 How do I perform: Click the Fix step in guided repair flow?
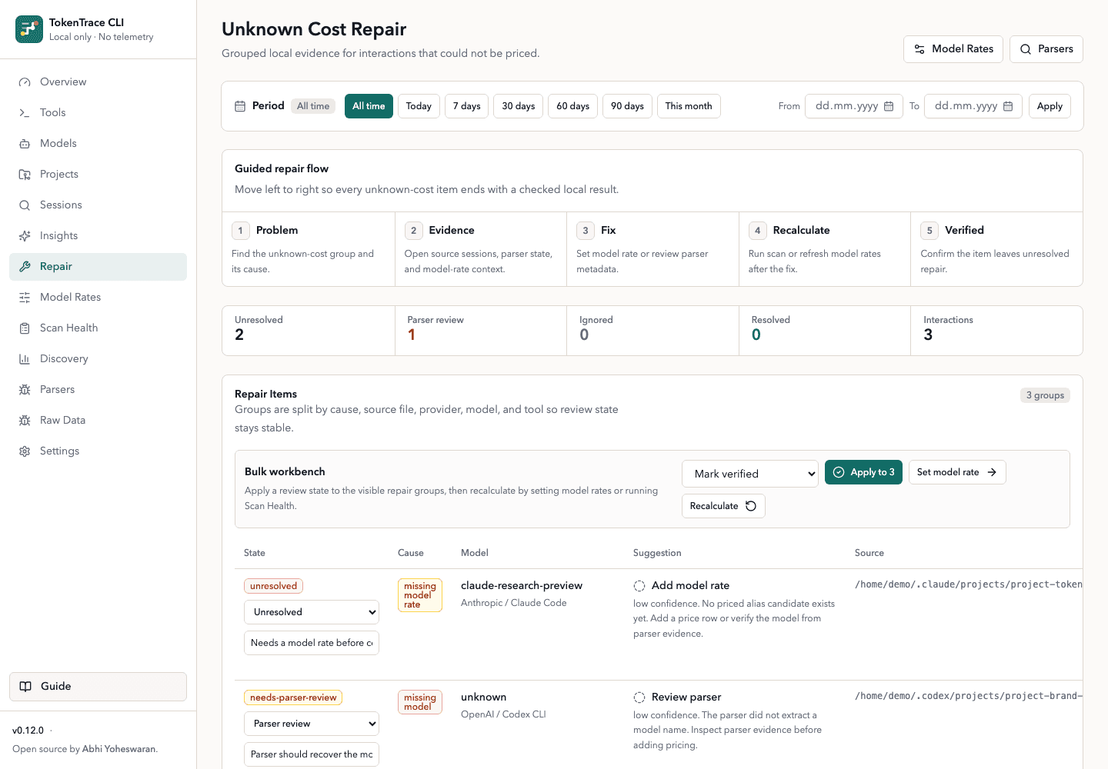click(652, 249)
